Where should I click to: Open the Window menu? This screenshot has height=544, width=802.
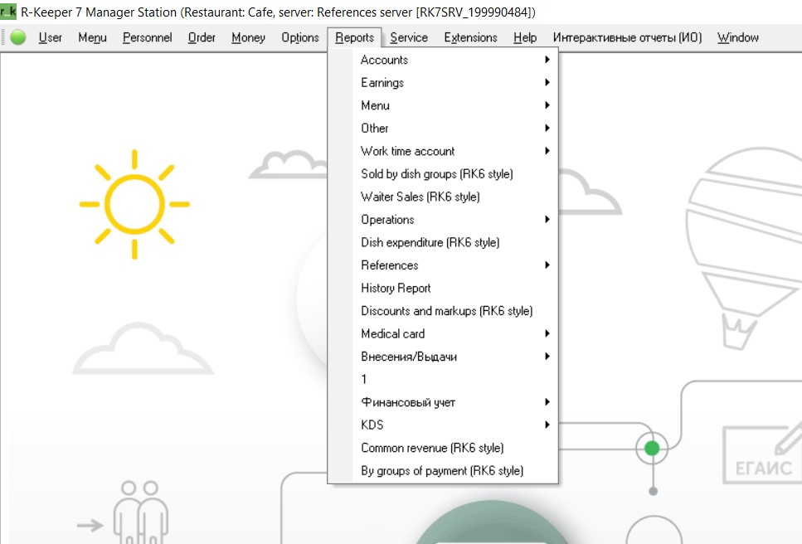pyautogui.click(x=737, y=37)
